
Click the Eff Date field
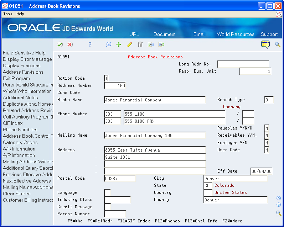click(261, 171)
